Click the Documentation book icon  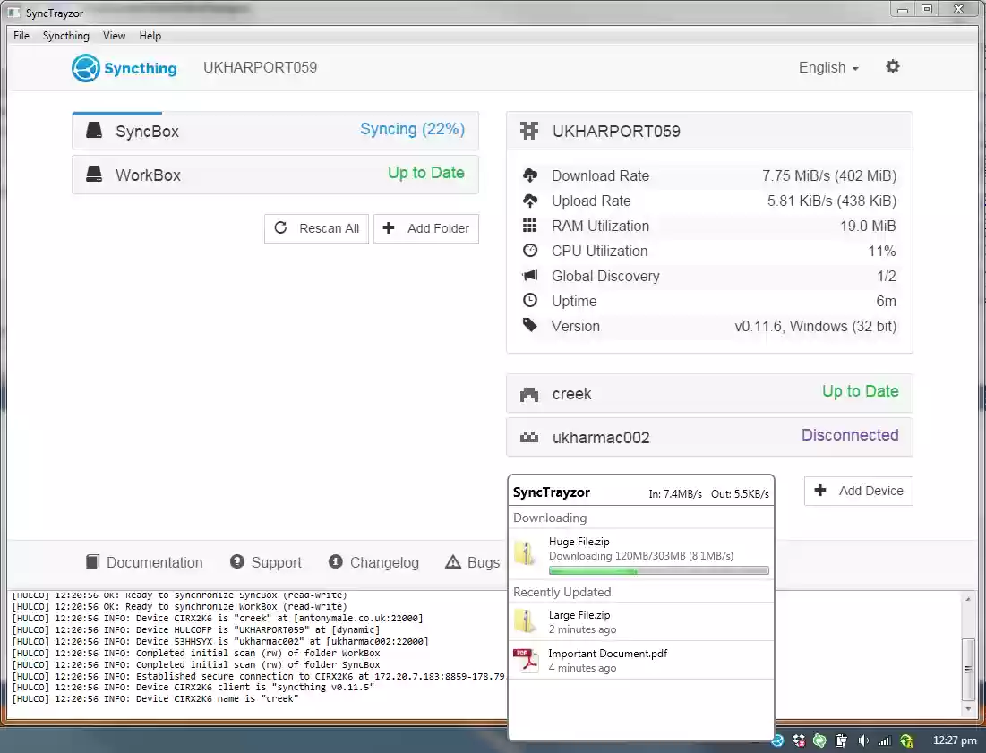[x=92, y=561]
